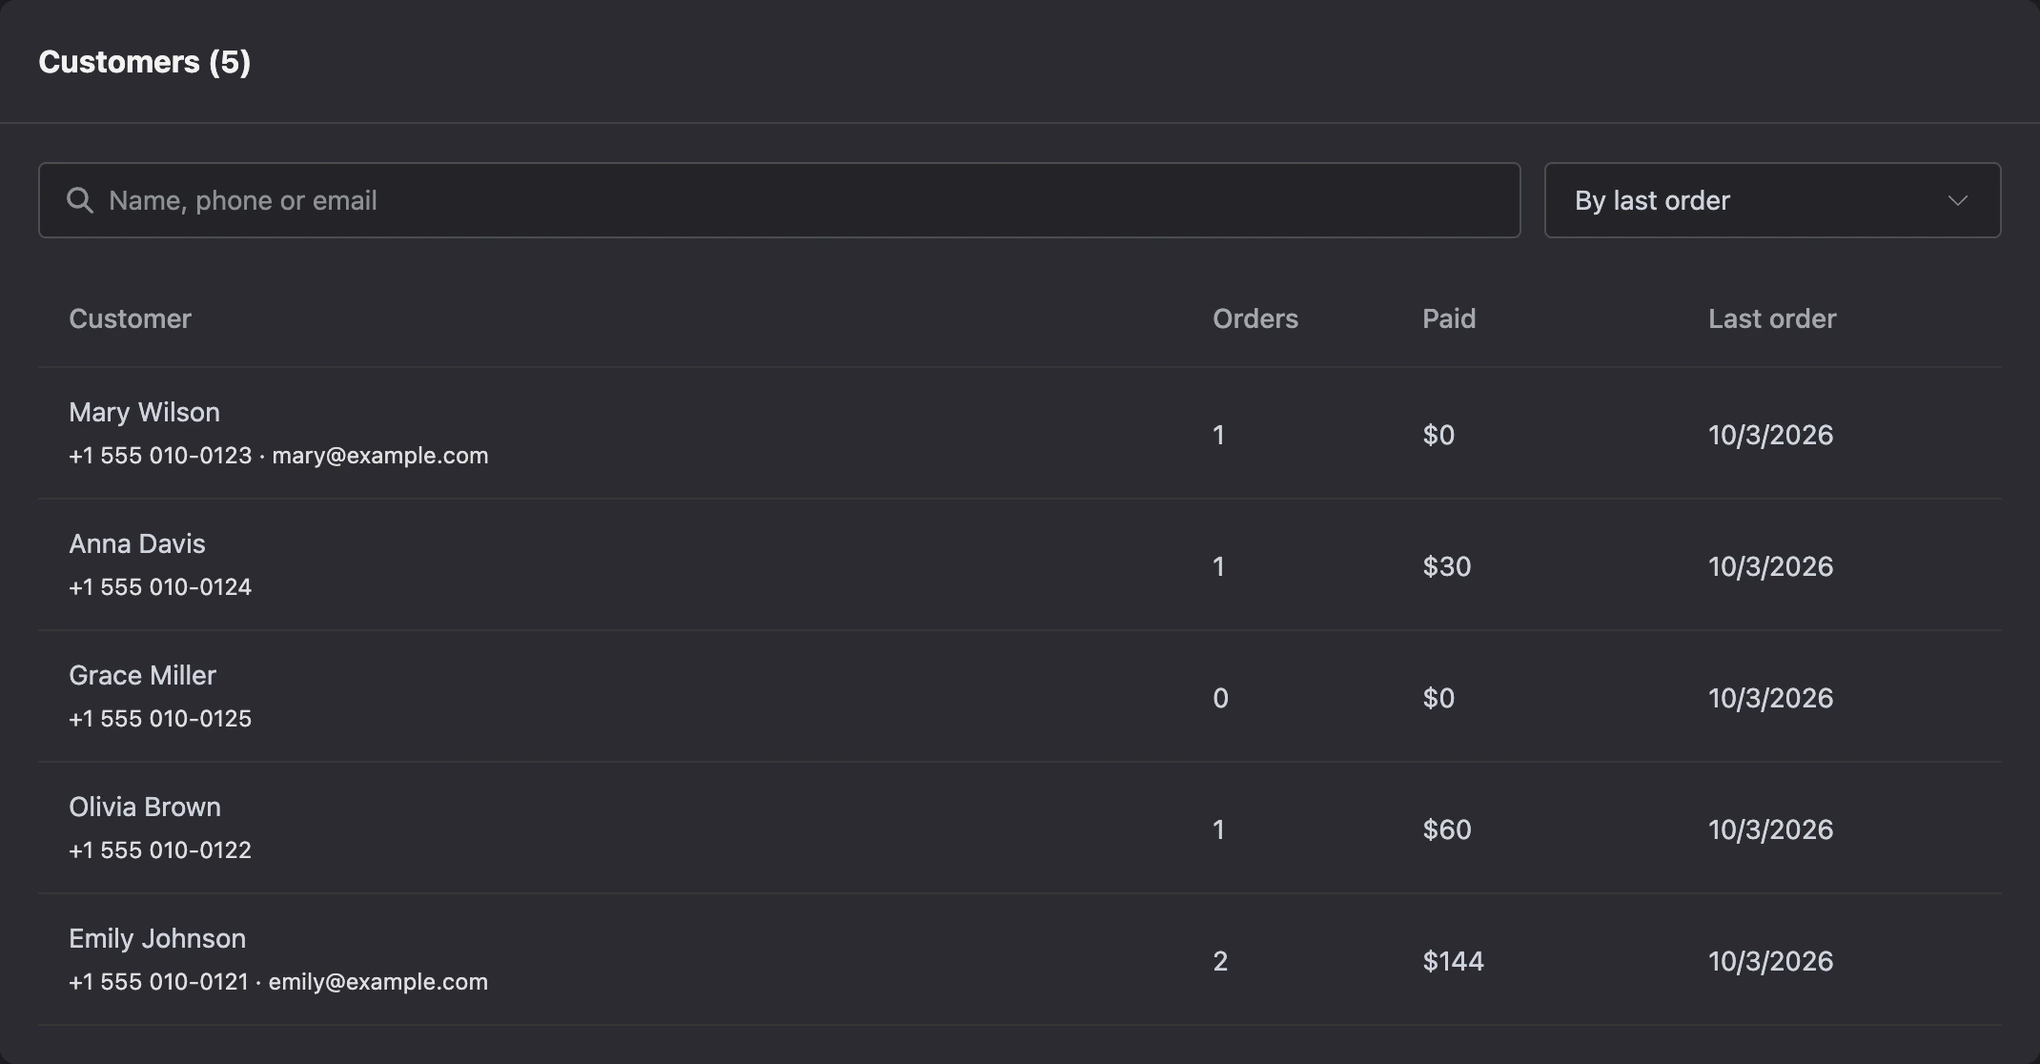
Task: Open Mary Wilson's customer row
Action: point(1019,434)
